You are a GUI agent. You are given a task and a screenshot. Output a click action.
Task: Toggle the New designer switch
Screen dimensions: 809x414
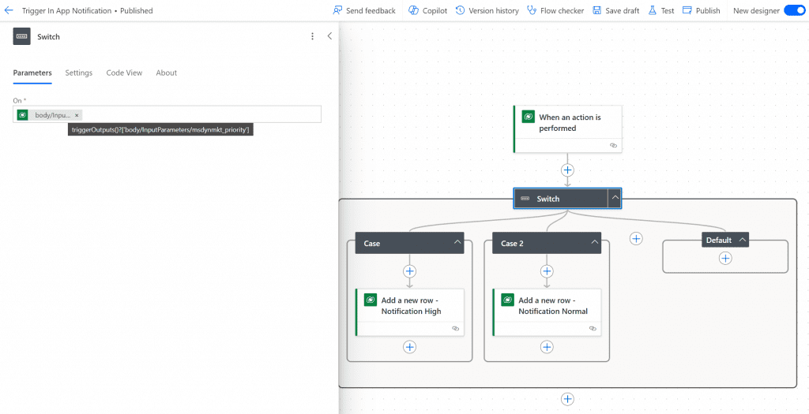tap(792, 11)
